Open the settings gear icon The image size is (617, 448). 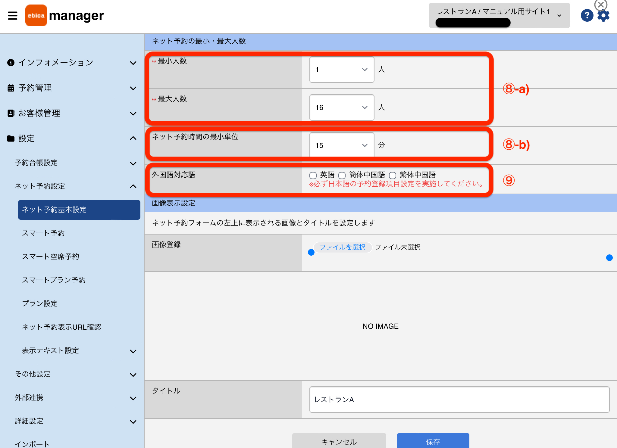pos(603,16)
